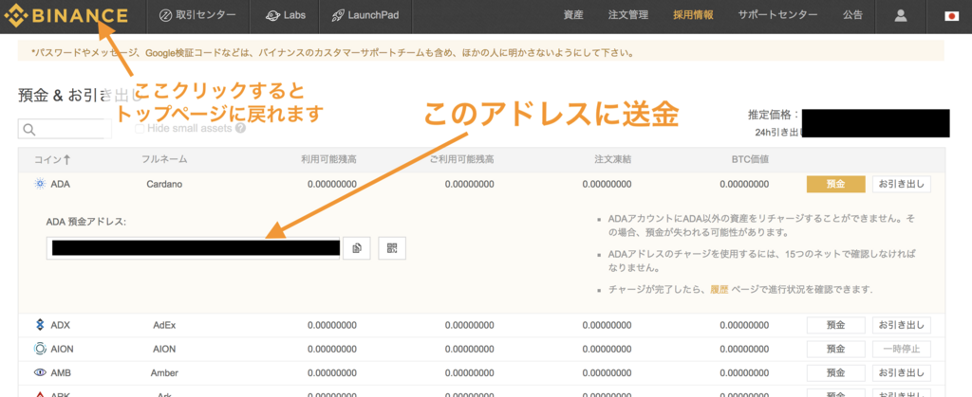This screenshot has width=972, height=397.
Task: Open the user account profile icon
Action: click(901, 16)
